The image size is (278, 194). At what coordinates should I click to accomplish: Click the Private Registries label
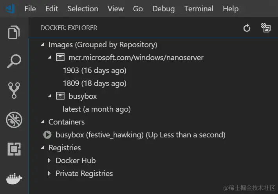84,174
